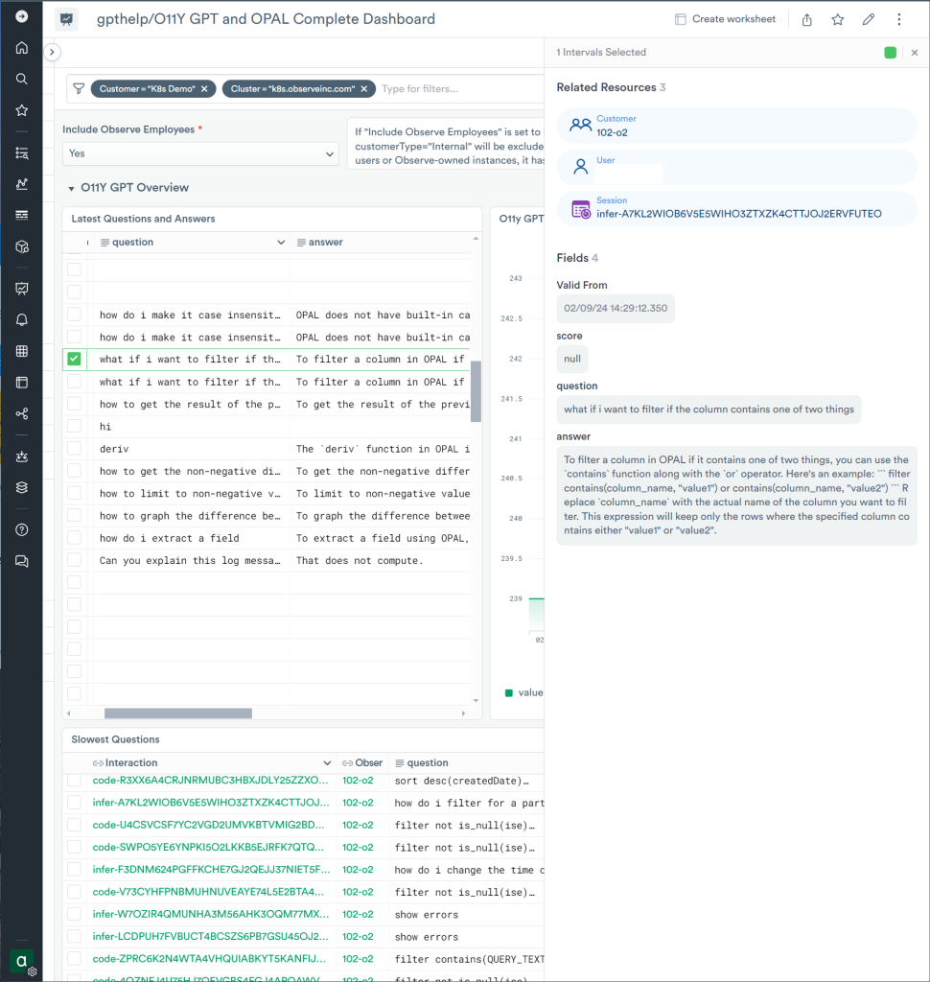Click the cube icon in the sidebar
This screenshot has width=930, height=982.
click(x=22, y=246)
